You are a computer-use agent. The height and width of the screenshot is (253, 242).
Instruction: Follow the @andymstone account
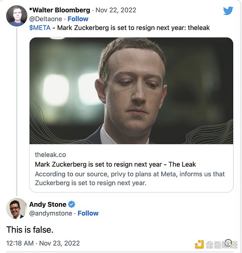pyautogui.click(x=88, y=213)
